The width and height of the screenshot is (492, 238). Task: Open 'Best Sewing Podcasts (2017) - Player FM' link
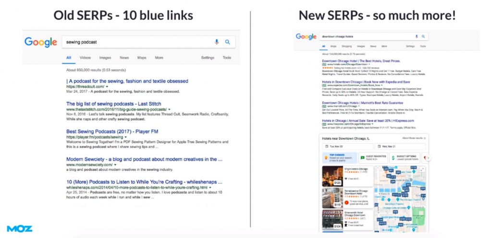click(112, 131)
